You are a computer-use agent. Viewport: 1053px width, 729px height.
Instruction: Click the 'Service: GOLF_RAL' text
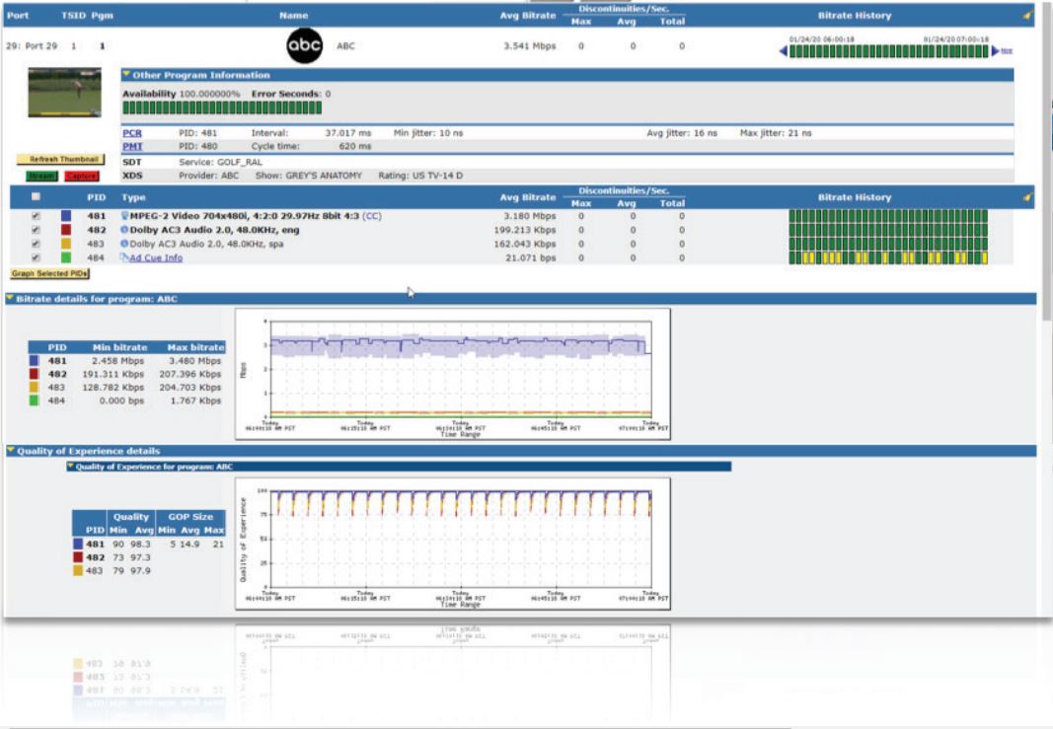coord(220,162)
